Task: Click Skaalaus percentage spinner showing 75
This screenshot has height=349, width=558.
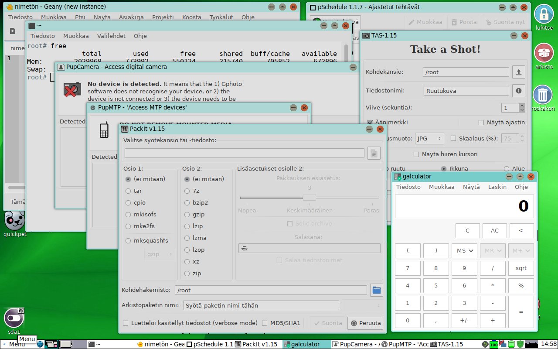Action: click(513, 138)
